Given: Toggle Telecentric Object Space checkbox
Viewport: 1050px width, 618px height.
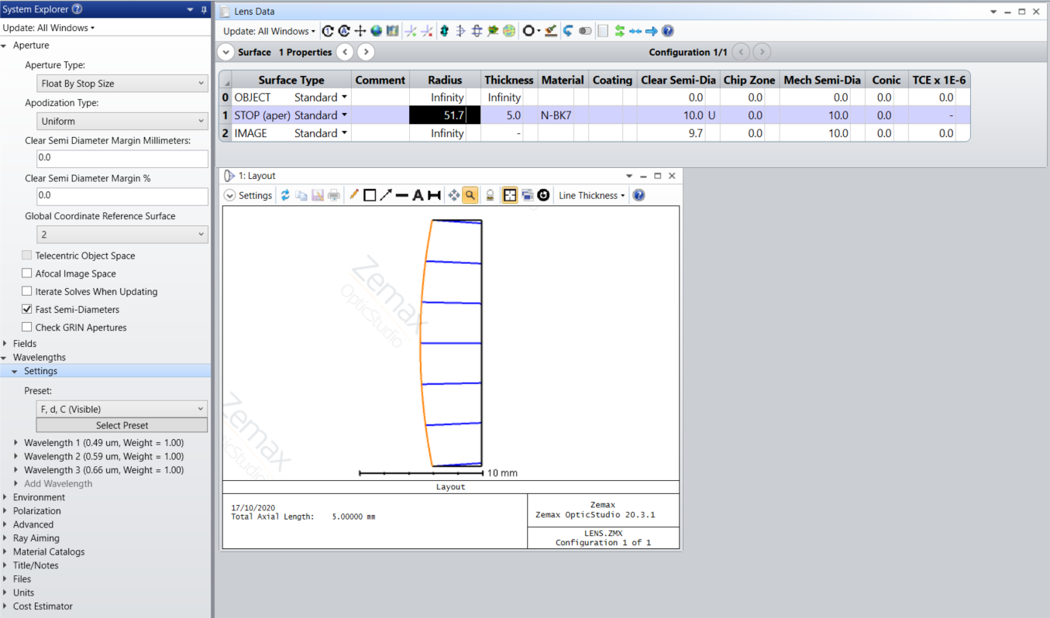Looking at the screenshot, I should click(x=27, y=256).
